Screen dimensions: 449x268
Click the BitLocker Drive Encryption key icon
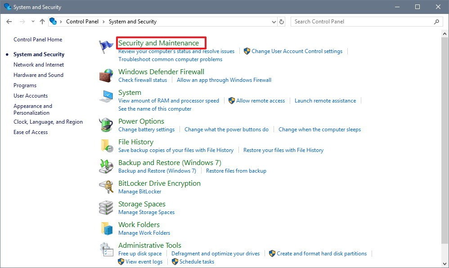click(x=106, y=187)
